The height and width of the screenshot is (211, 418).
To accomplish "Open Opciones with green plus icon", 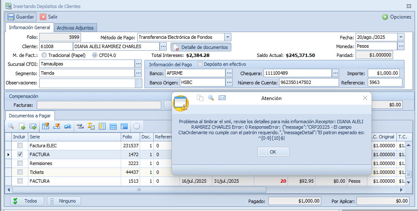I will pyautogui.click(x=396, y=17).
